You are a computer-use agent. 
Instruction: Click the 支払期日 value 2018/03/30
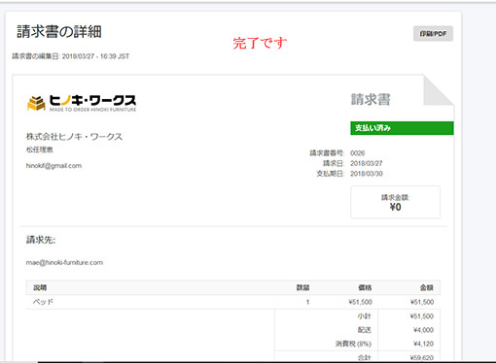point(367,174)
